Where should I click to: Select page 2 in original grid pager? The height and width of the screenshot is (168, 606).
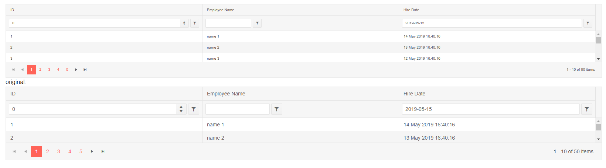(x=48, y=151)
